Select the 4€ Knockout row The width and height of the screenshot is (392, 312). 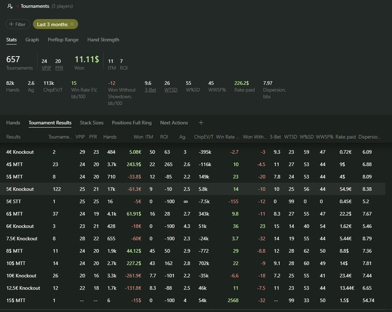coord(193,152)
